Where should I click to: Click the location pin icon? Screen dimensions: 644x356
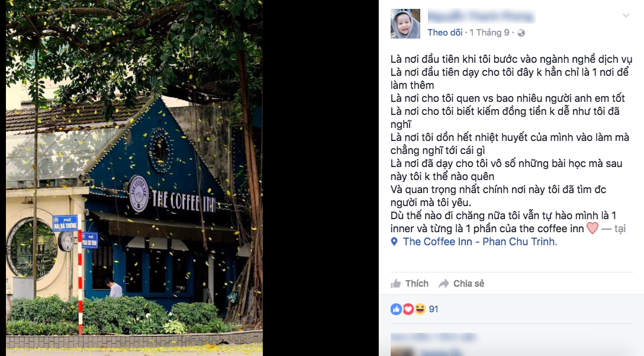click(x=394, y=242)
